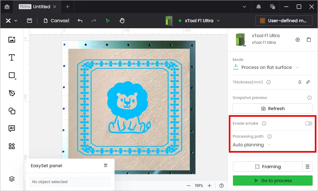Open the document icon beside the device settings icon
The height and width of the screenshot is (191, 318).
pos(309,40)
